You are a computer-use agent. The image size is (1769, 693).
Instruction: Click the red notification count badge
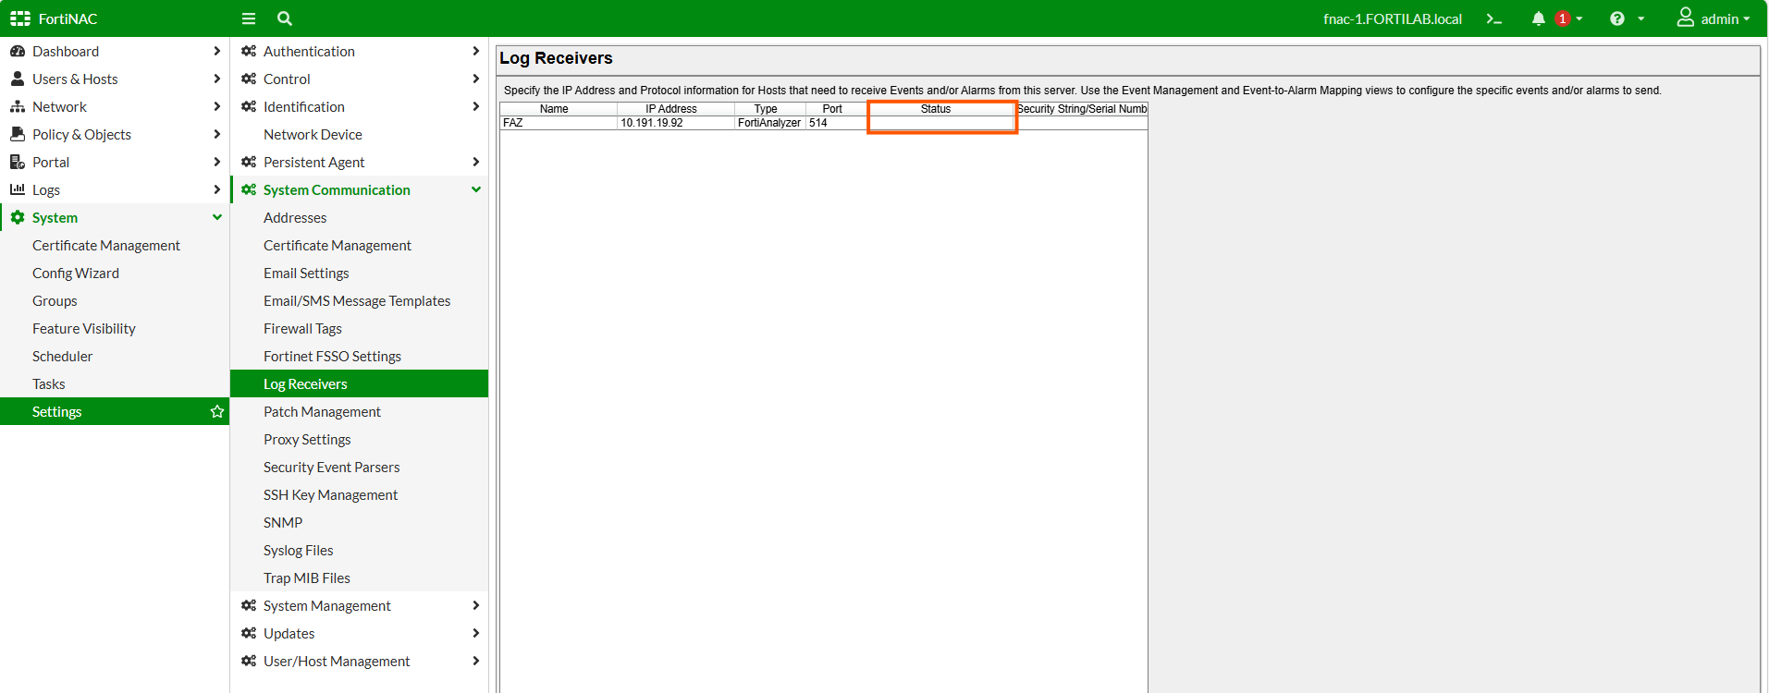(x=1563, y=18)
